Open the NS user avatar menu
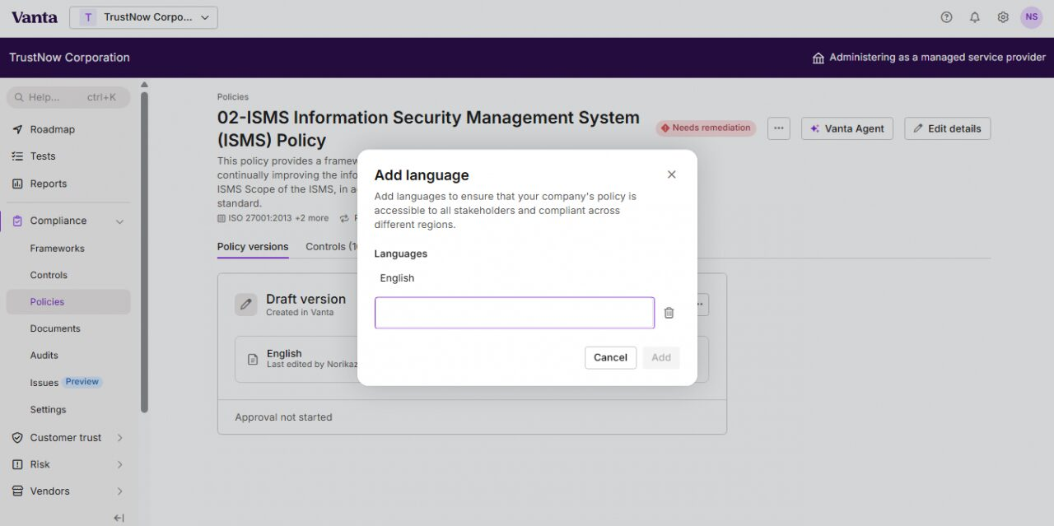The height and width of the screenshot is (526, 1054). pyautogui.click(x=1031, y=17)
